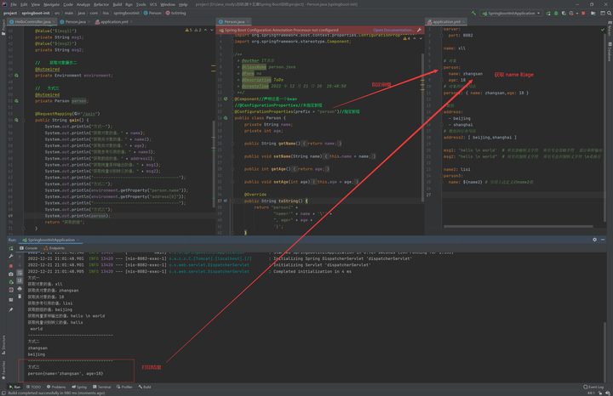Click the Pin Tab icon in Run panel

pos(11,309)
